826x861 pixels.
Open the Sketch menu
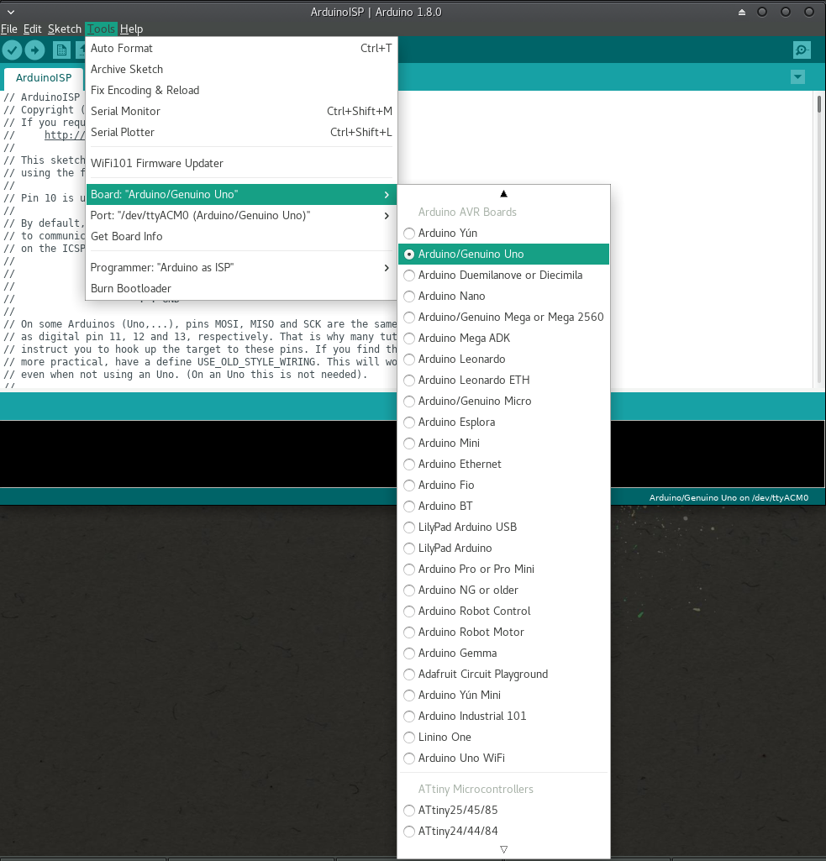point(64,29)
